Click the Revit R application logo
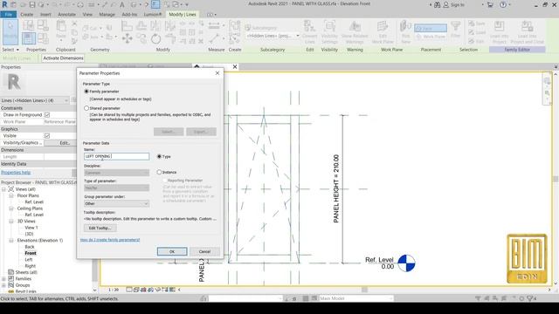559x314 pixels. point(4,4)
